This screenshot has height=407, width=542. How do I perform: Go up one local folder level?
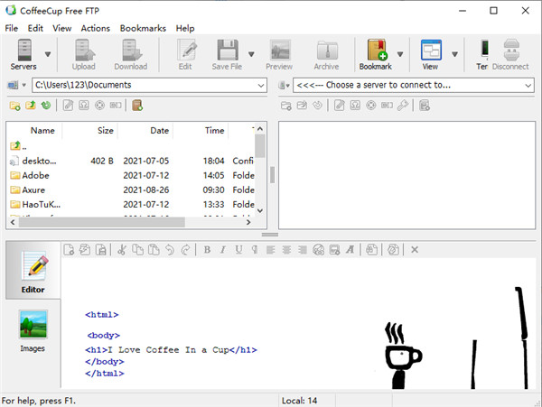point(31,105)
